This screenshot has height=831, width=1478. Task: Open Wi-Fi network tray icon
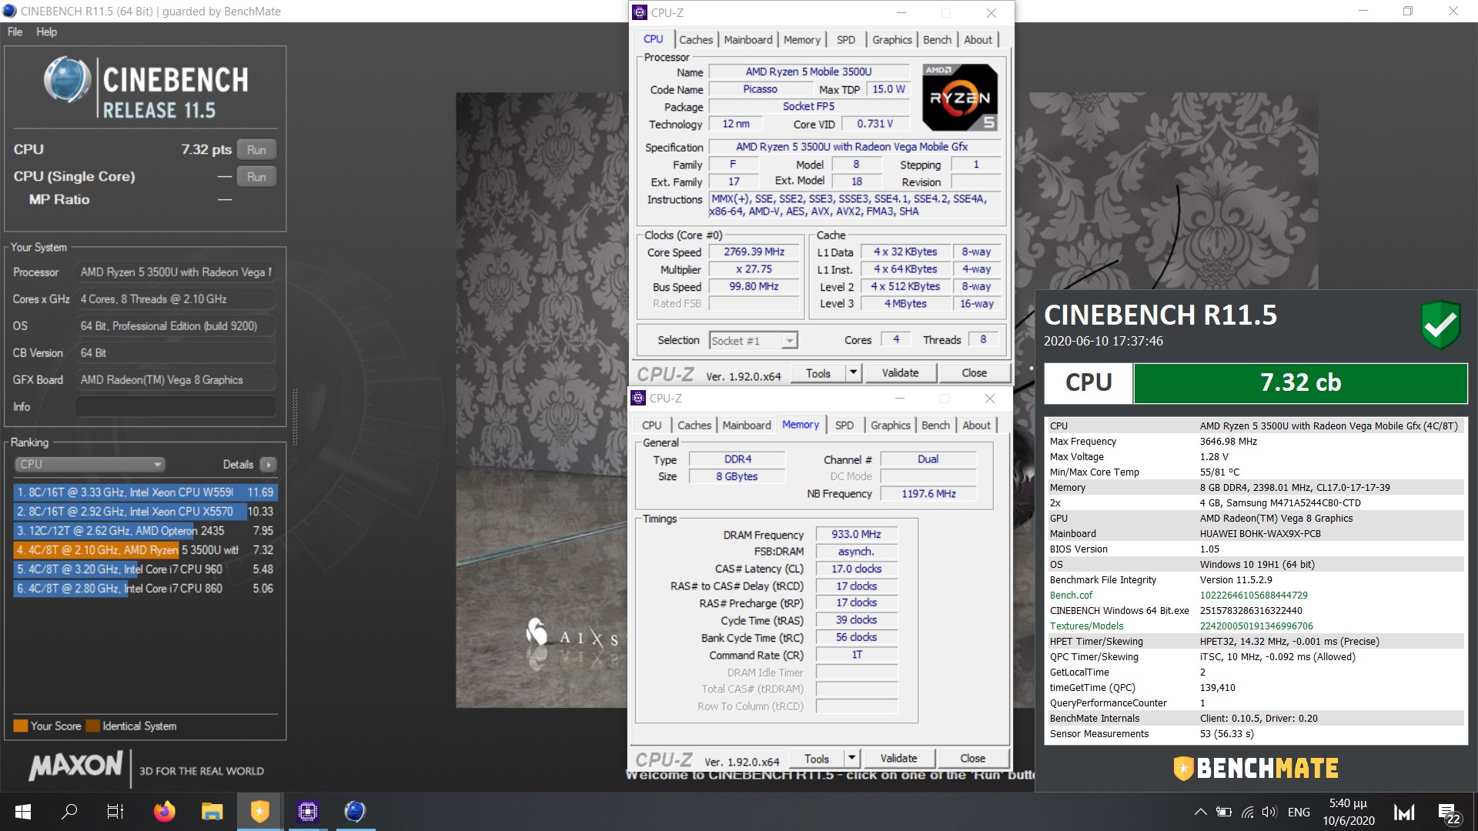1247,812
